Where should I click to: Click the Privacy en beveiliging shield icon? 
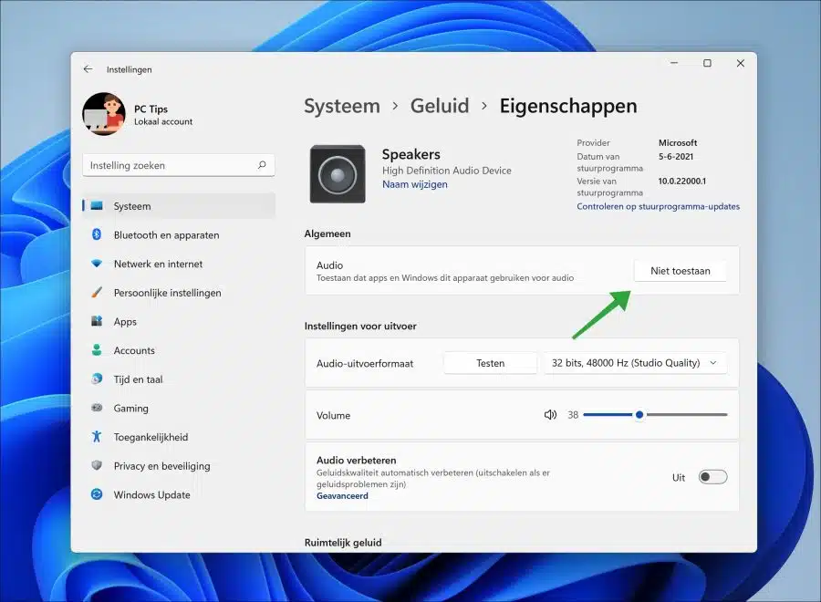click(97, 465)
